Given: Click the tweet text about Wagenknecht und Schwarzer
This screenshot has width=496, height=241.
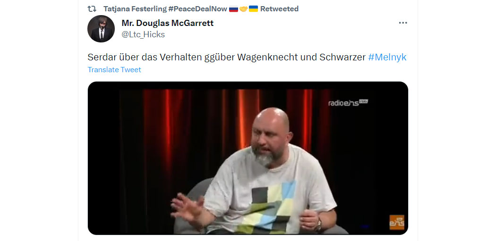Looking at the screenshot, I should (227, 57).
